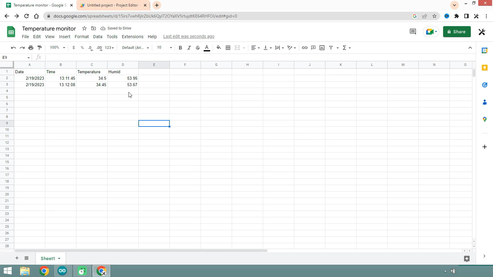Open the Google Calendar side panel
The height and width of the screenshot is (277, 493).
(x=484, y=50)
